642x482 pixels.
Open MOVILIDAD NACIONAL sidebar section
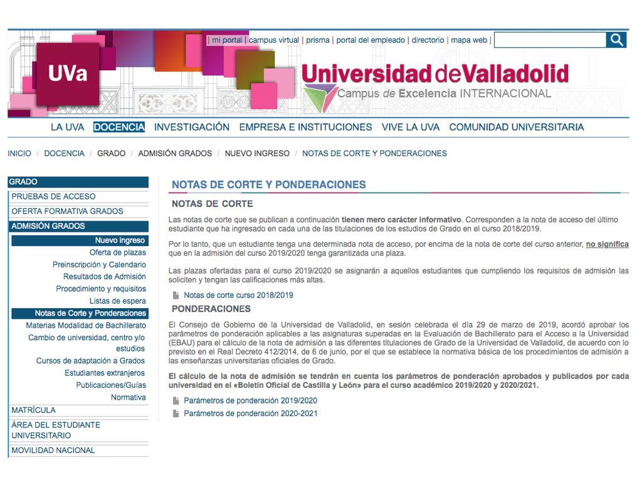click(x=53, y=451)
